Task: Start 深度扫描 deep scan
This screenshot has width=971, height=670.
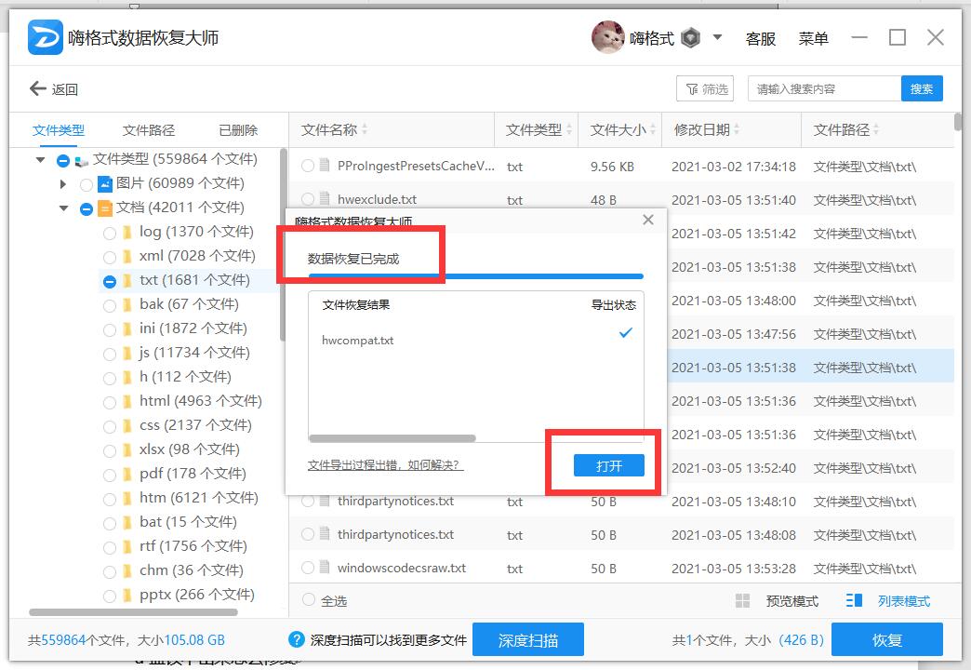Action: click(528, 639)
